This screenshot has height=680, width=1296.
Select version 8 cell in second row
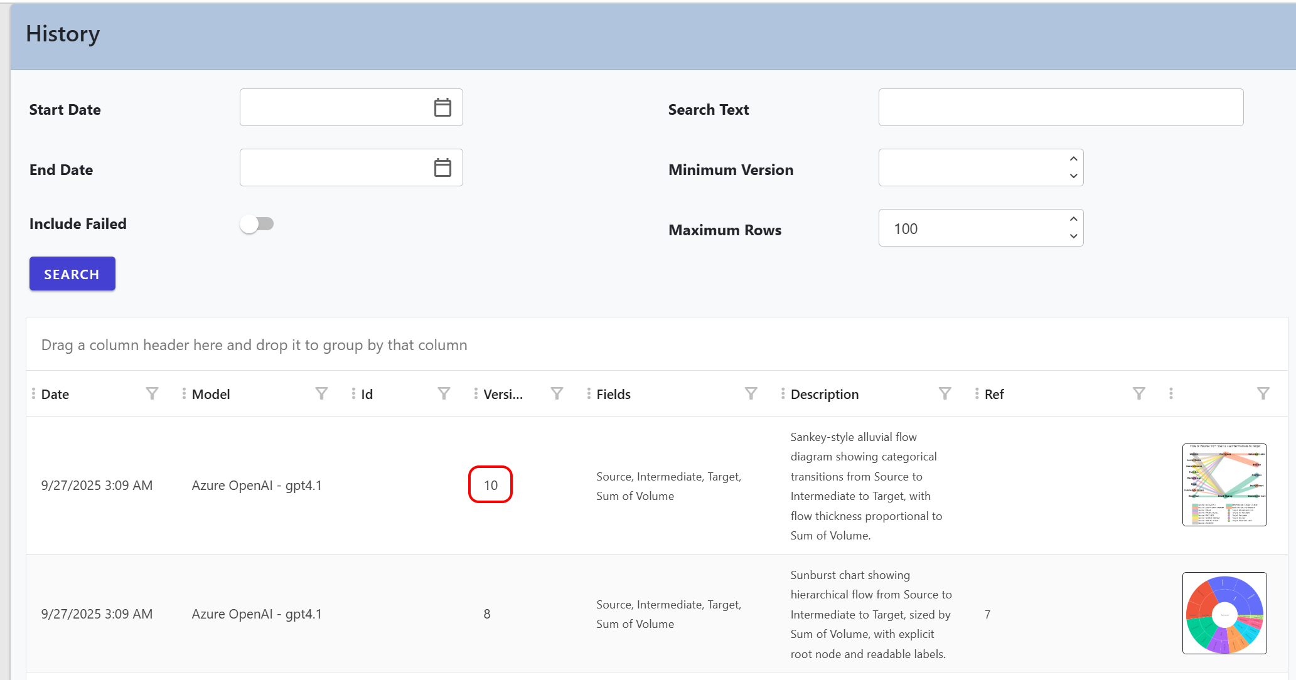(x=487, y=614)
